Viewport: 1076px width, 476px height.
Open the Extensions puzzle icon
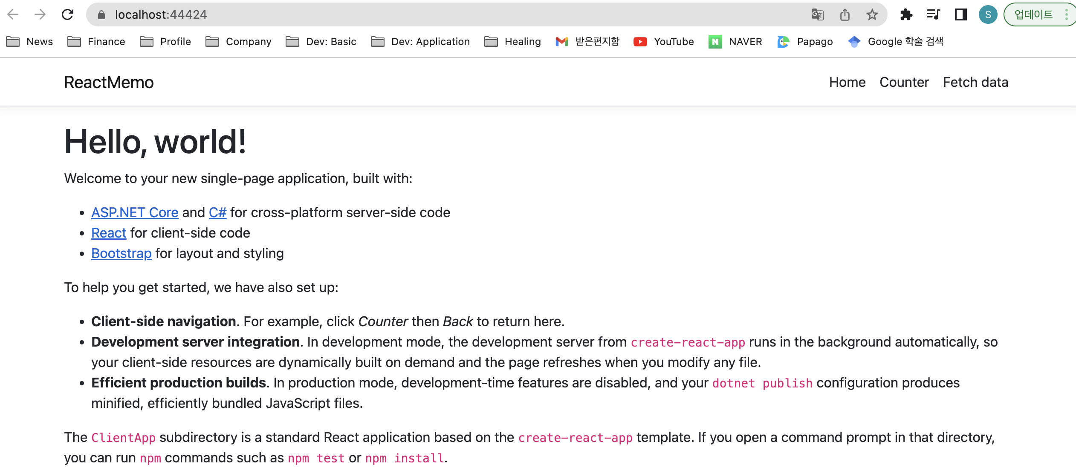pos(906,14)
